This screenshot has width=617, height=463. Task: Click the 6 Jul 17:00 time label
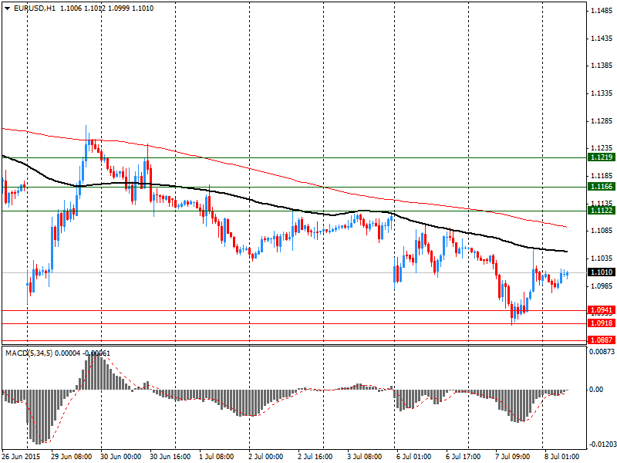tap(464, 457)
